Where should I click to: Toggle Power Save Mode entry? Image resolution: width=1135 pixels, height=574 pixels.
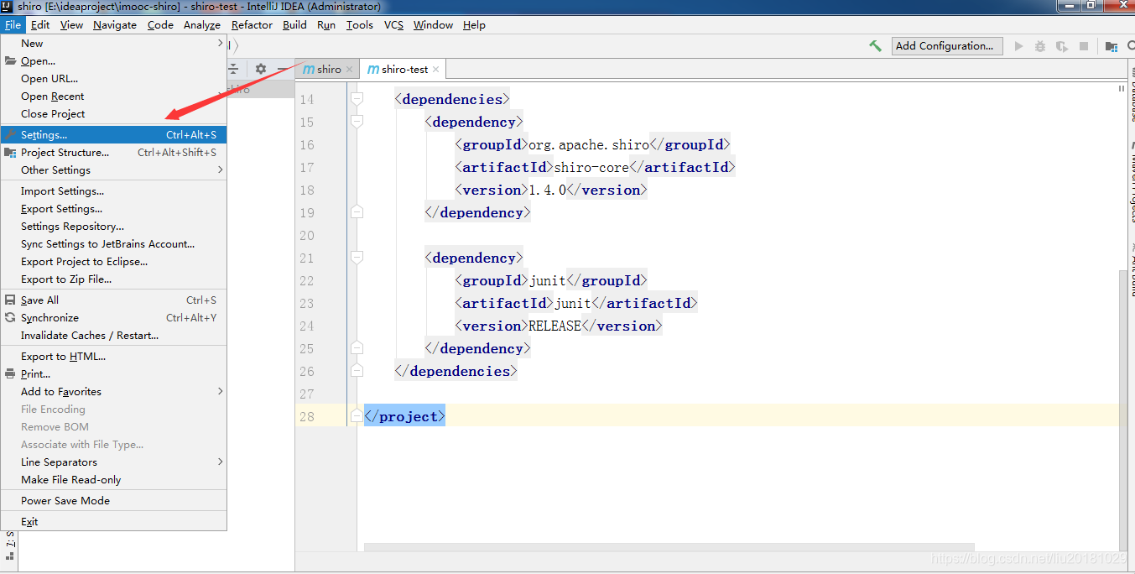tap(114, 500)
